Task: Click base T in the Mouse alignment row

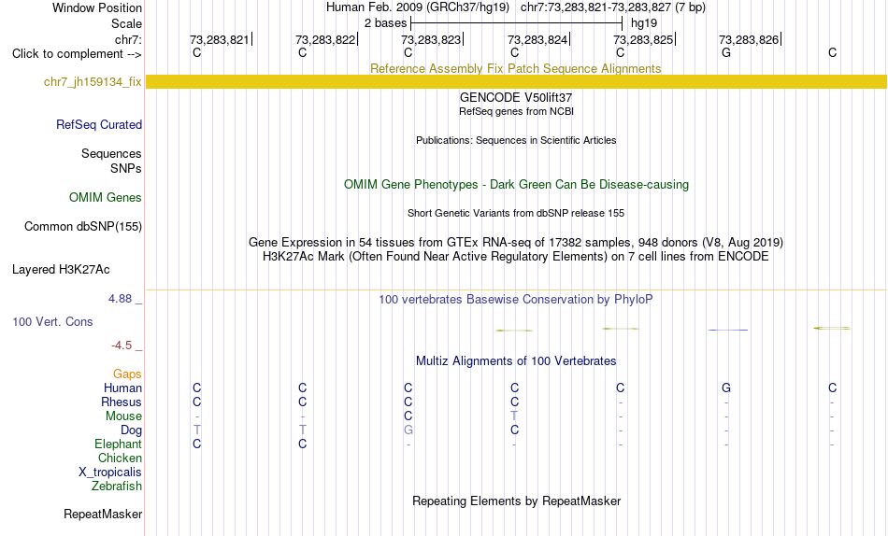Action: click(x=514, y=416)
